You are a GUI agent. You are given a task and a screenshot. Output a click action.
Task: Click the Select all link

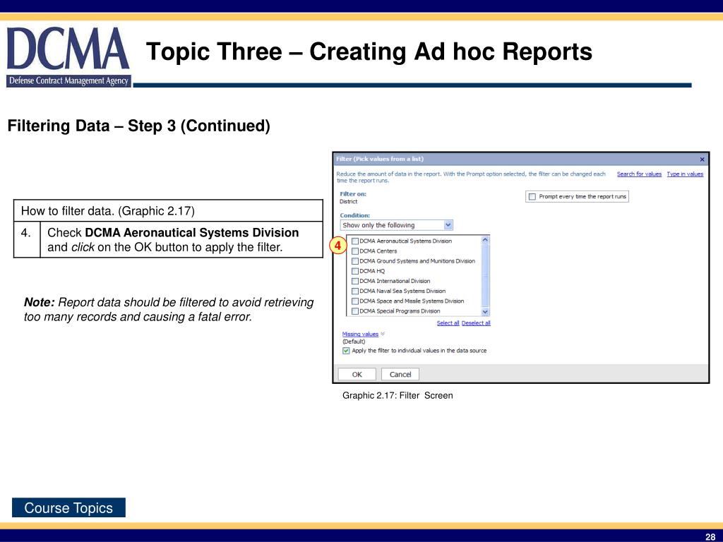(448, 323)
